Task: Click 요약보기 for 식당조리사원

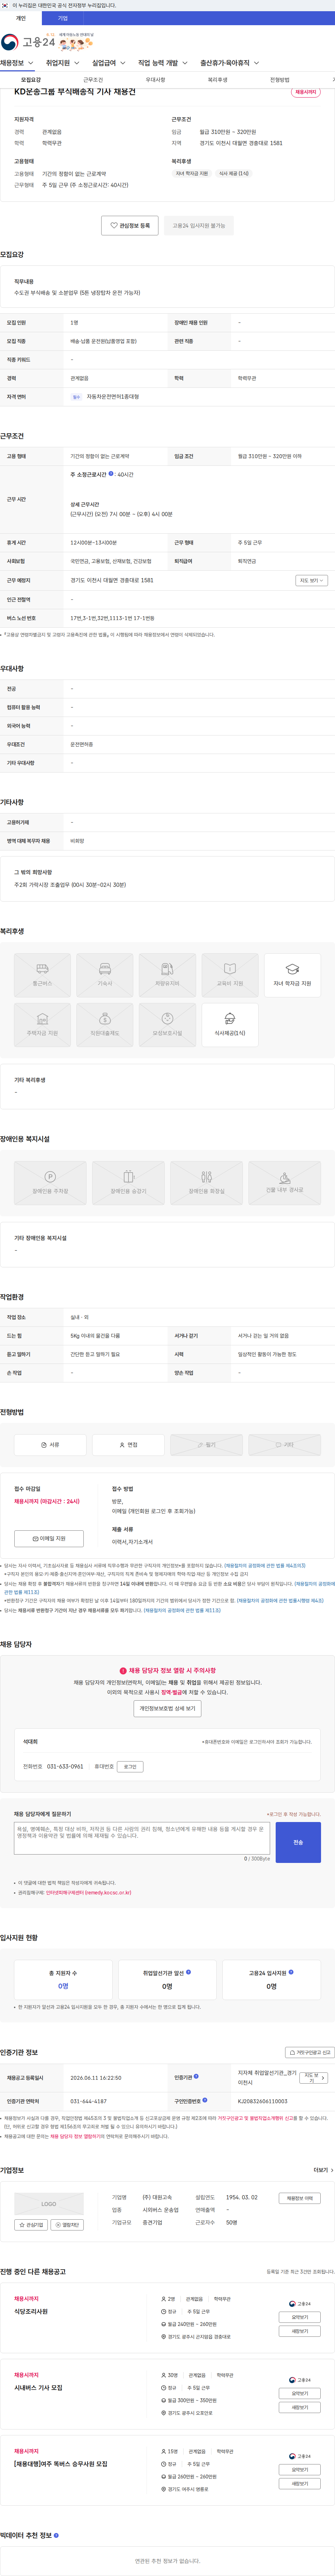Action: point(300,2317)
